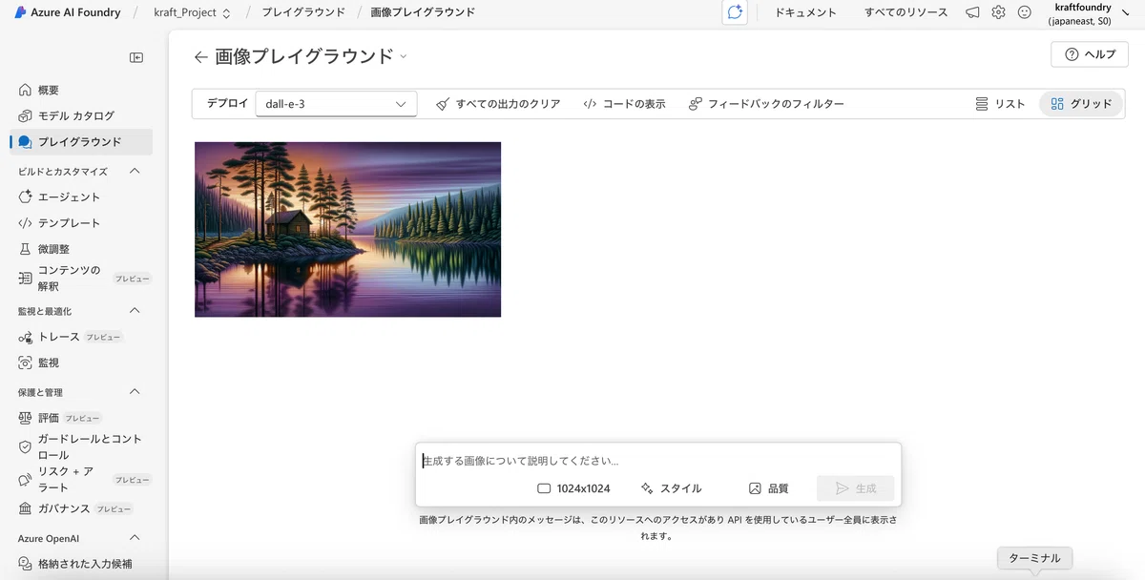Collapse the left sidebar panel icon
Image resolution: width=1145 pixels, height=580 pixels.
coord(136,57)
